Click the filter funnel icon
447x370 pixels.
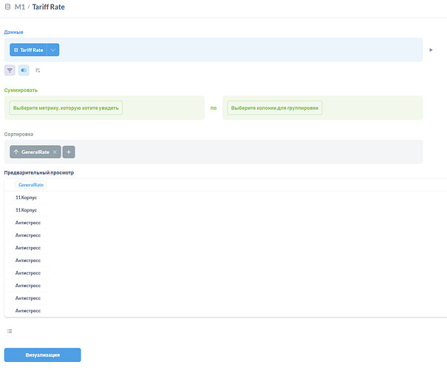click(x=10, y=70)
